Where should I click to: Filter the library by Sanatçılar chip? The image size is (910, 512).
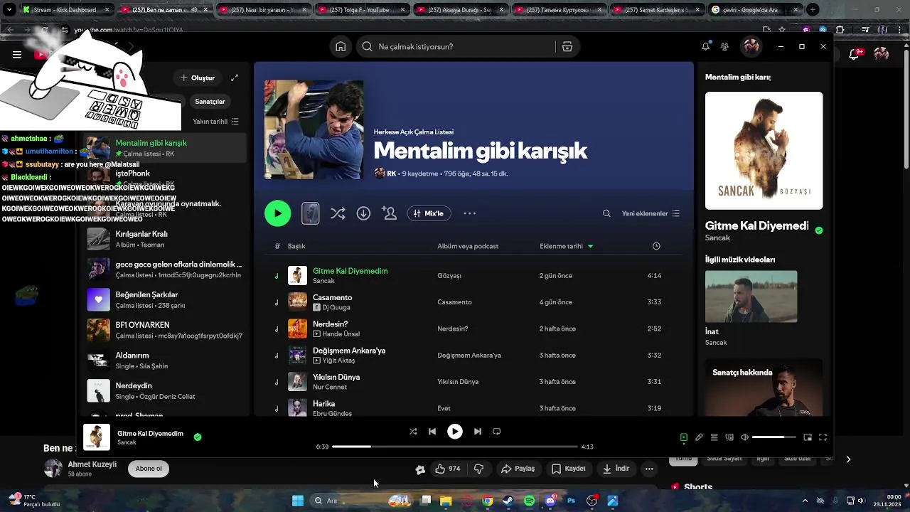(210, 101)
